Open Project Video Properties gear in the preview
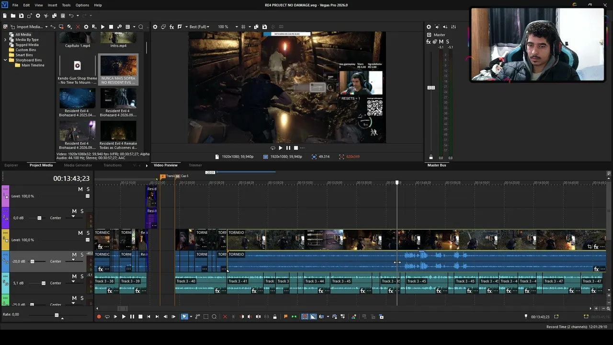Image resolution: width=613 pixels, height=345 pixels. pyautogui.click(x=155, y=27)
